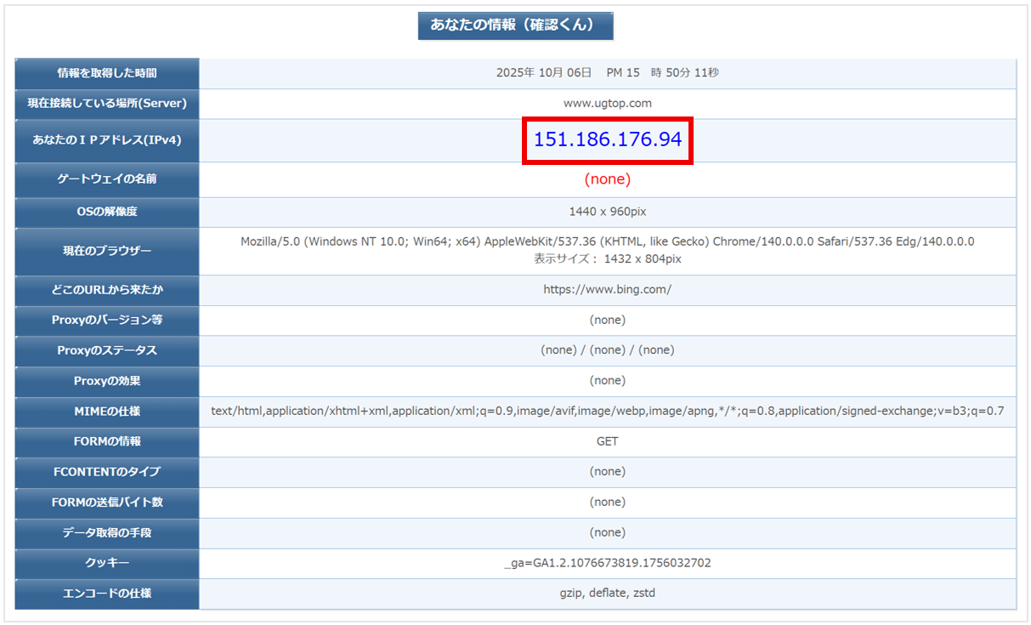The image size is (1031, 625).
Task: Click the https://www.bing.com/ referrer URL
Action: tap(607, 290)
